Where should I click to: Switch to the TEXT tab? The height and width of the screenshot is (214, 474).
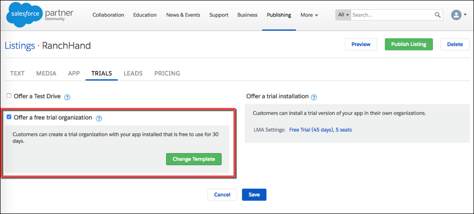[17, 73]
